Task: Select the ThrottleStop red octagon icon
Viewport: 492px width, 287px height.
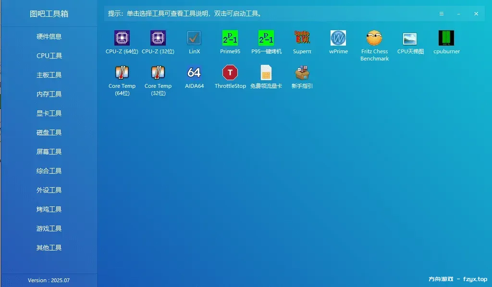Action: (230, 72)
